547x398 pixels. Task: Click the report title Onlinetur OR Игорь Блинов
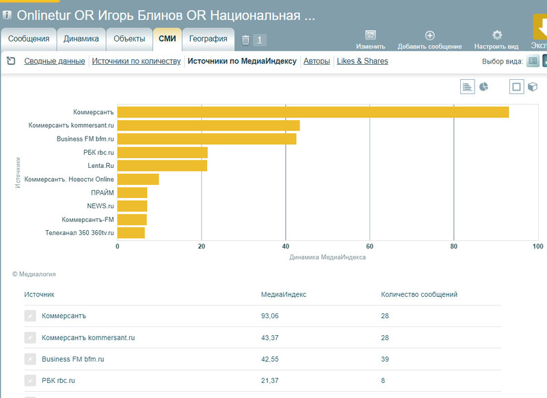click(165, 15)
